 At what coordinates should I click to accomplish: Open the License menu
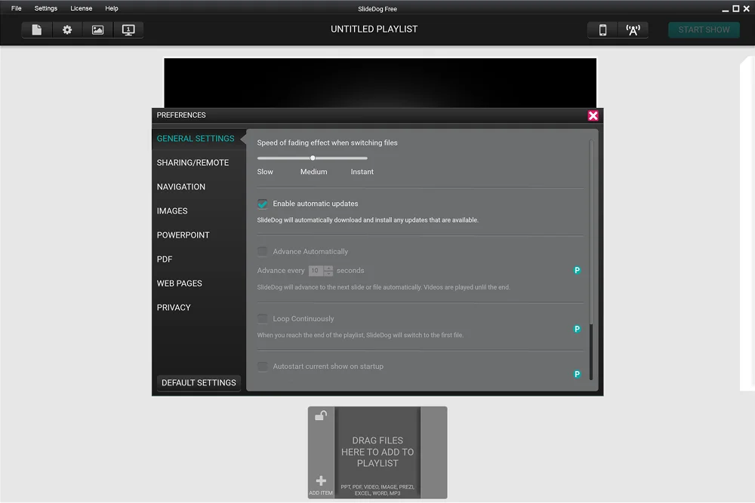tap(82, 8)
